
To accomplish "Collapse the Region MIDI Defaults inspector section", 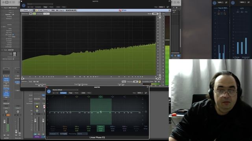I will tap(2, 8).
